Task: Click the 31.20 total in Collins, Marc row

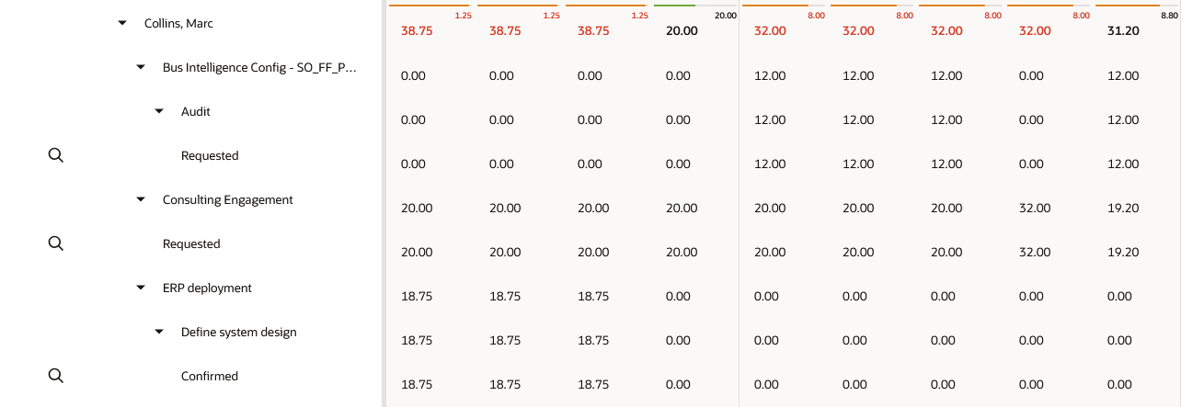Action: tap(1123, 30)
